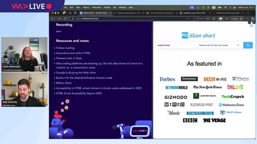Click the New York Times logo
This screenshot has height=144, width=257.
pos(207,87)
